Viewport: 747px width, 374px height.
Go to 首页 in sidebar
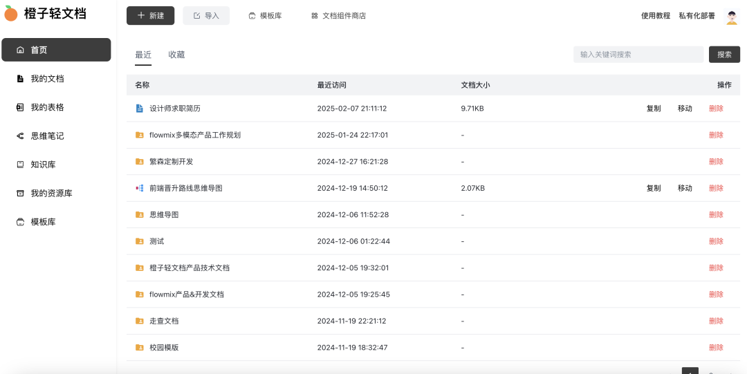pos(56,50)
